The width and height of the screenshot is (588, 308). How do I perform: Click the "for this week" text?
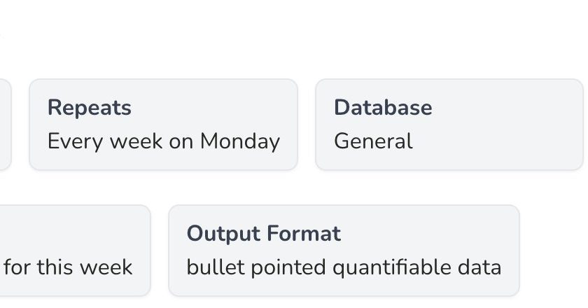[68, 267]
